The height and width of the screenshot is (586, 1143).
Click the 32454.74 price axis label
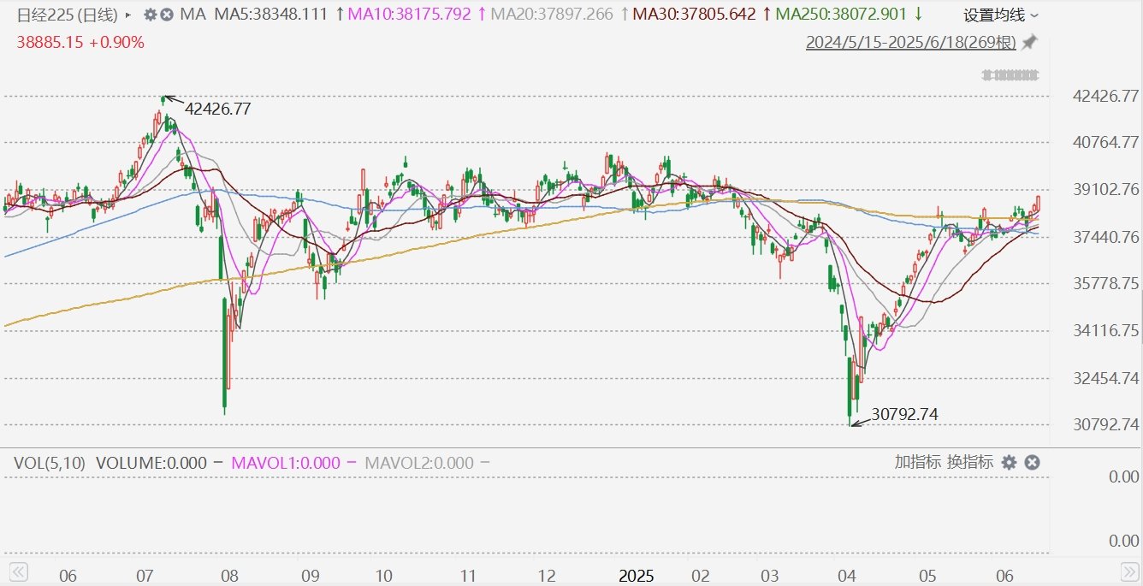[x=1105, y=378]
